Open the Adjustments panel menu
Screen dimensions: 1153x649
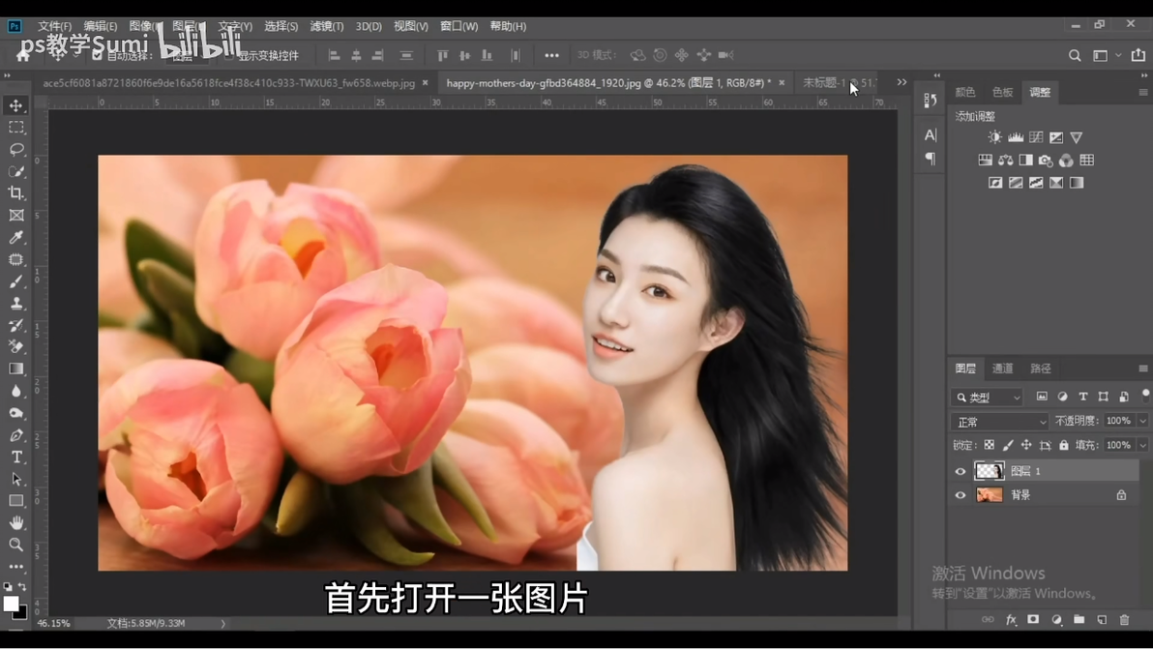click(x=1142, y=92)
